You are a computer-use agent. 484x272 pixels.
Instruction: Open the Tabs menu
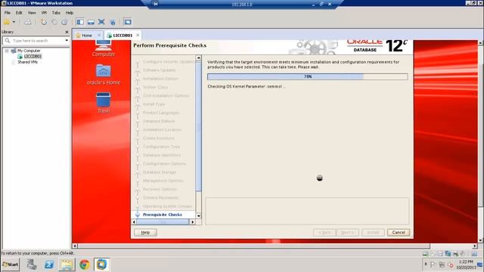pyautogui.click(x=56, y=13)
